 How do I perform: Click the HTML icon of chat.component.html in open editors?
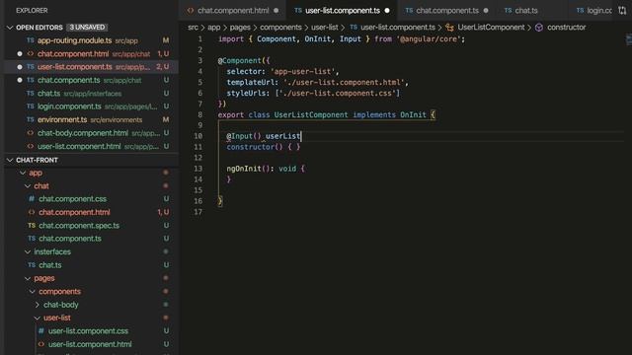[31, 53]
